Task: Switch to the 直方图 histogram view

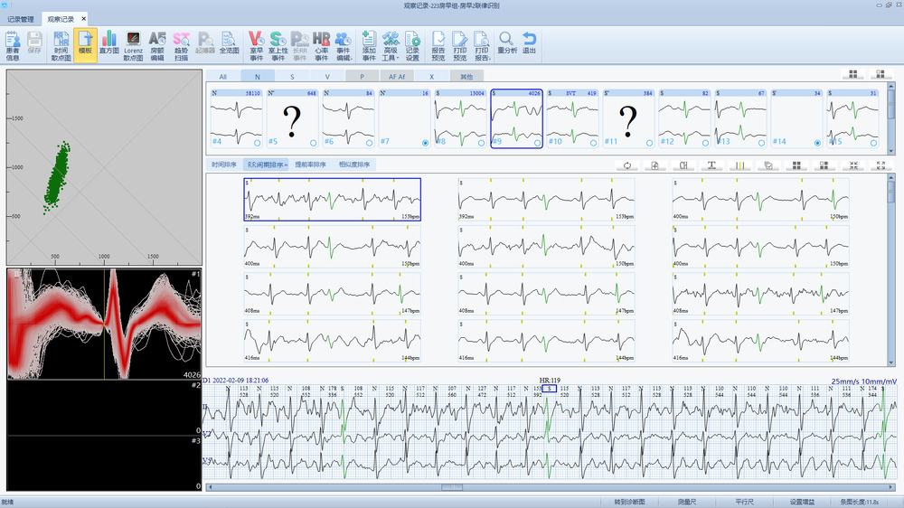Action: (109, 45)
